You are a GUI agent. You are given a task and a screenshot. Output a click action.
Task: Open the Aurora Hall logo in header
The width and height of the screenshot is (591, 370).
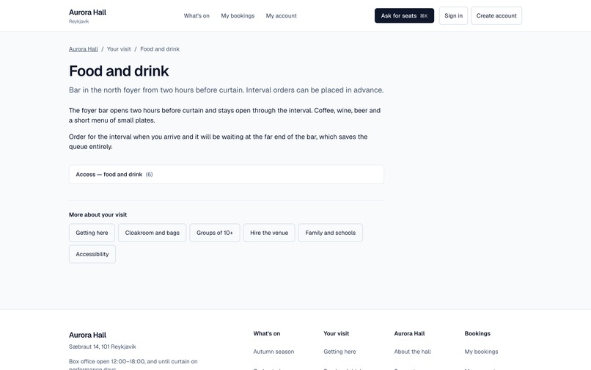pyautogui.click(x=87, y=16)
